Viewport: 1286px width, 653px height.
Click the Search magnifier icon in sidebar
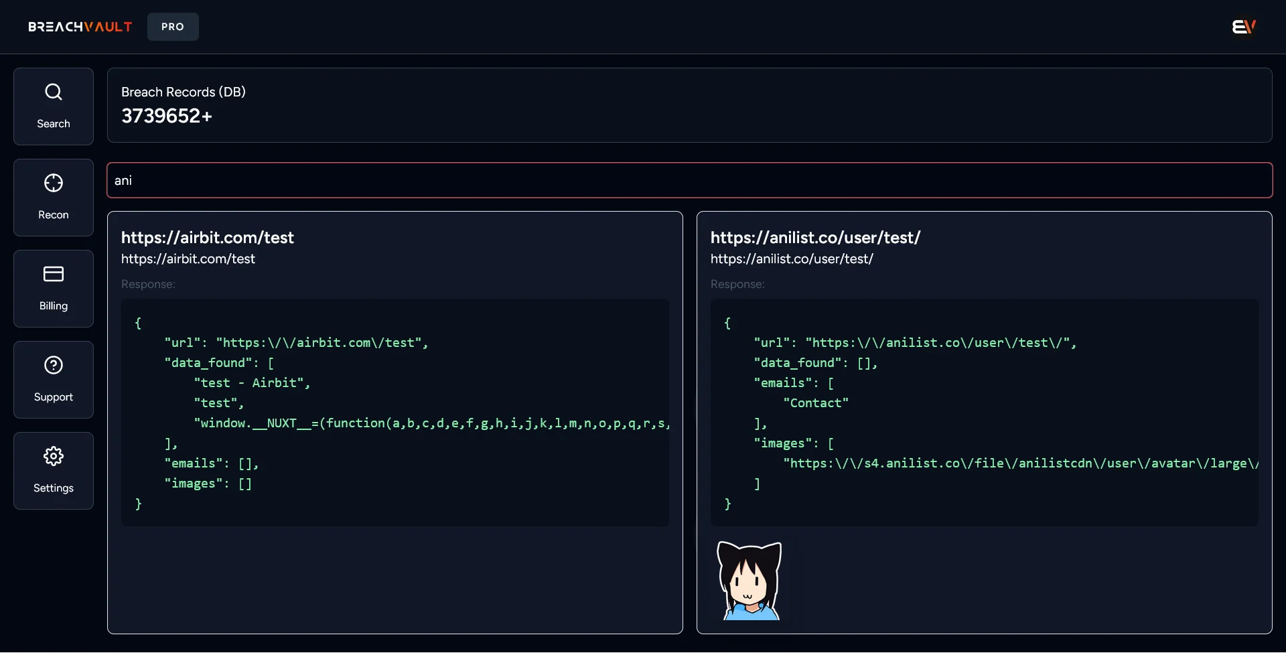(x=54, y=92)
